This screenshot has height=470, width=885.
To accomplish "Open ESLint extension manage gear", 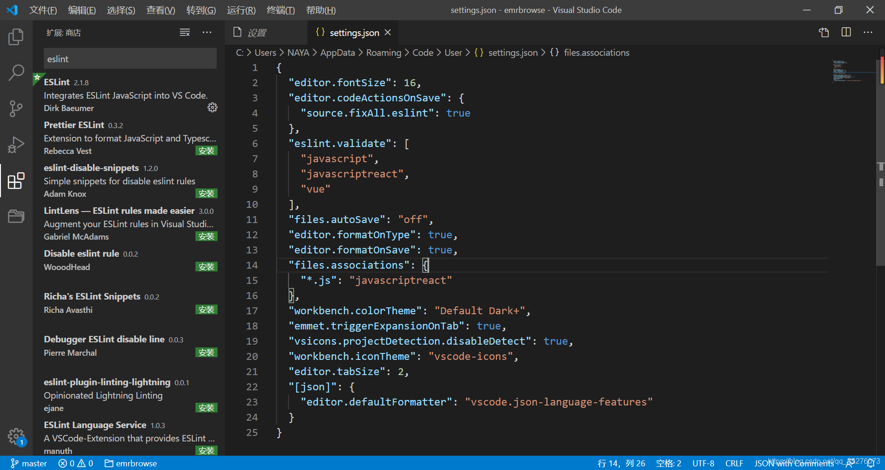I will [x=212, y=107].
